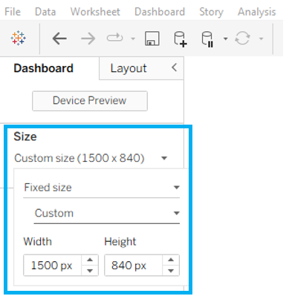Screen dimensions: 286x296
Task: Increase Width using up stepper arrow
Action: 90,260
